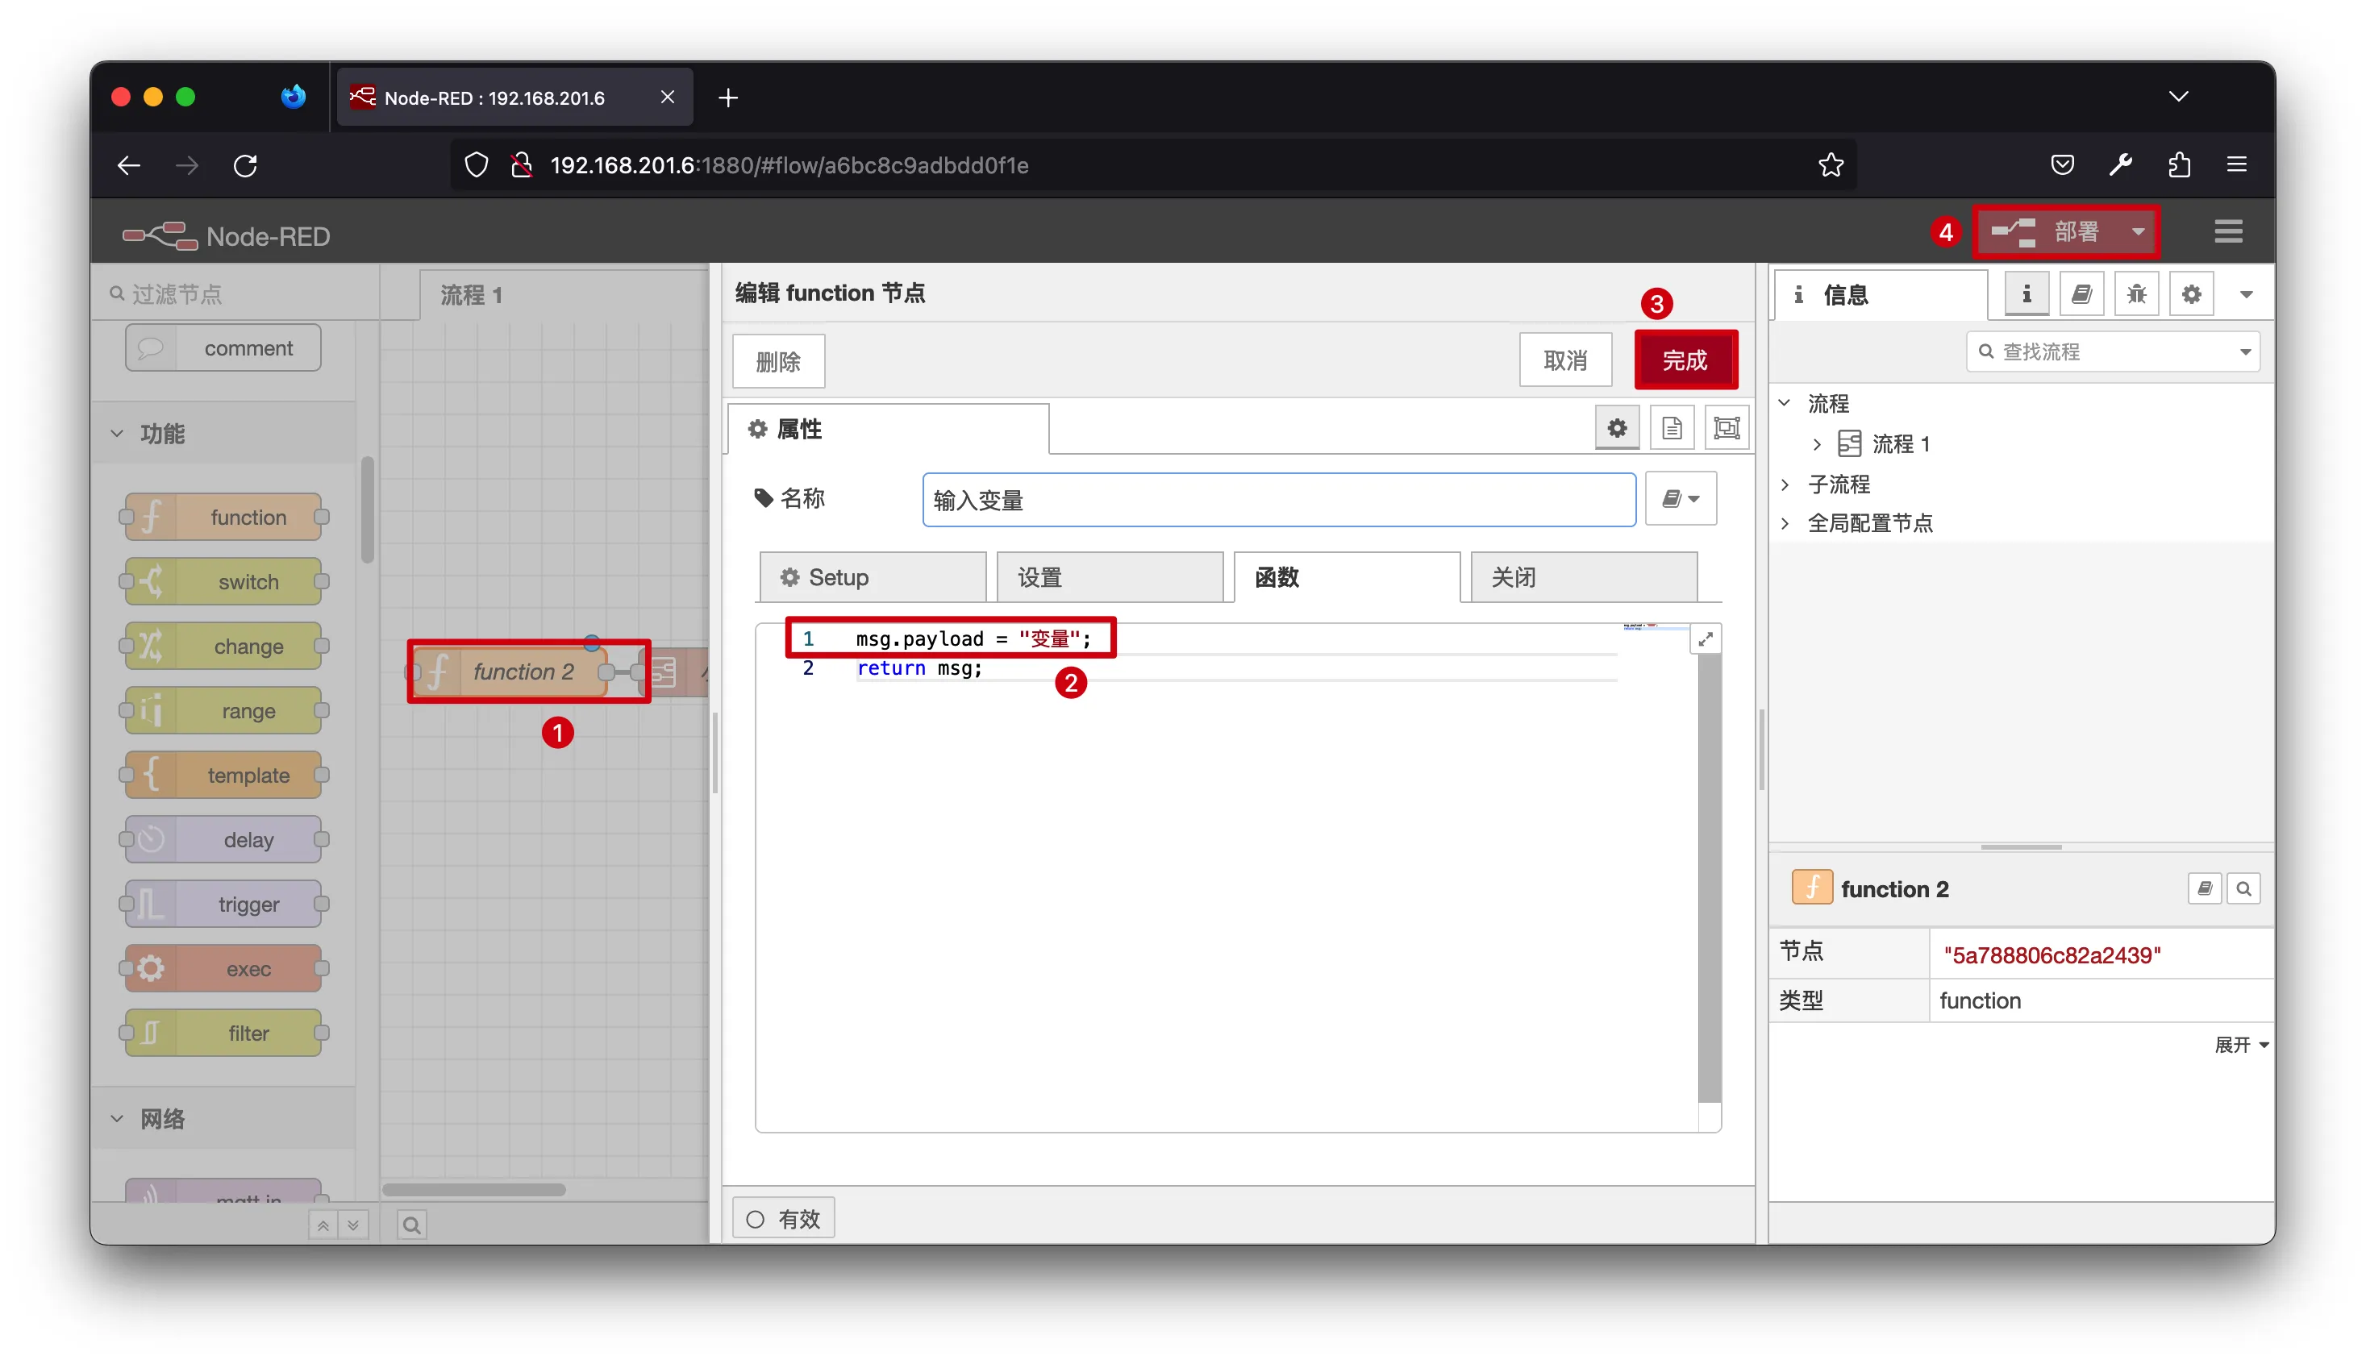Expand the 子流程 tree item
Image resolution: width=2366 pixels, height=1364 pixels.
coord(1784,484)
